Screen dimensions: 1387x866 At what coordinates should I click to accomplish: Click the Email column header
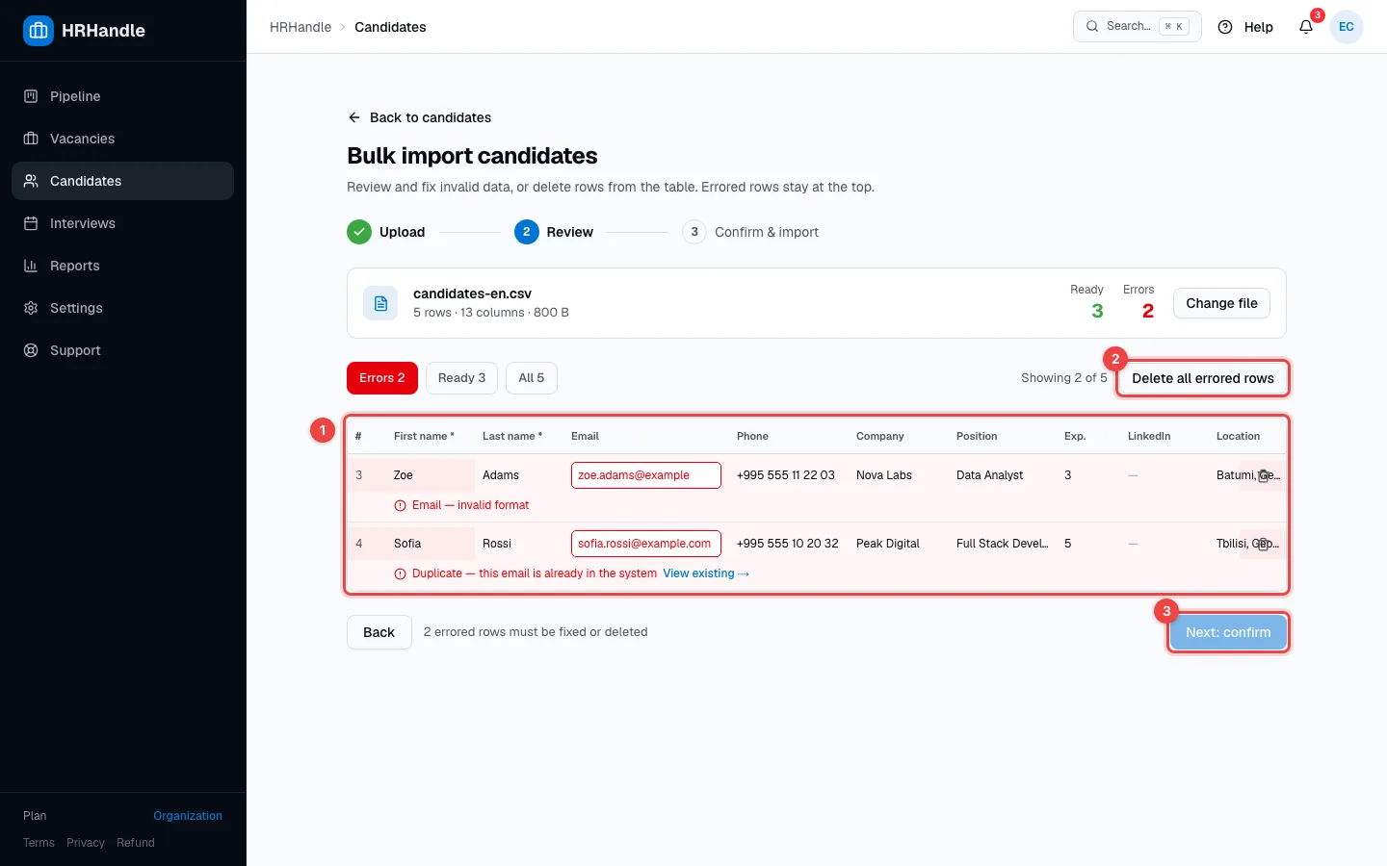pyautogui.click(x=585, y=436)
